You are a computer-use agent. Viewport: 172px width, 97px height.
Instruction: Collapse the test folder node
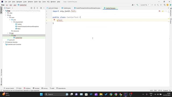[8, 33]
